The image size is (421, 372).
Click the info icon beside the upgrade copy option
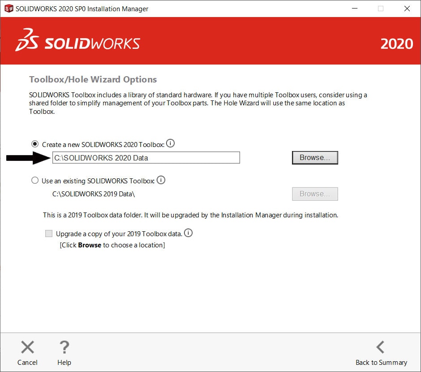[189, 233]
